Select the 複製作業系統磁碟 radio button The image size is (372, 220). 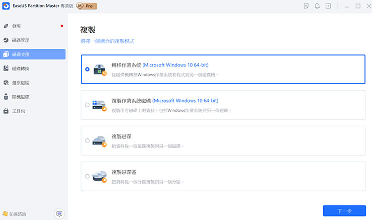coord(87,105)
